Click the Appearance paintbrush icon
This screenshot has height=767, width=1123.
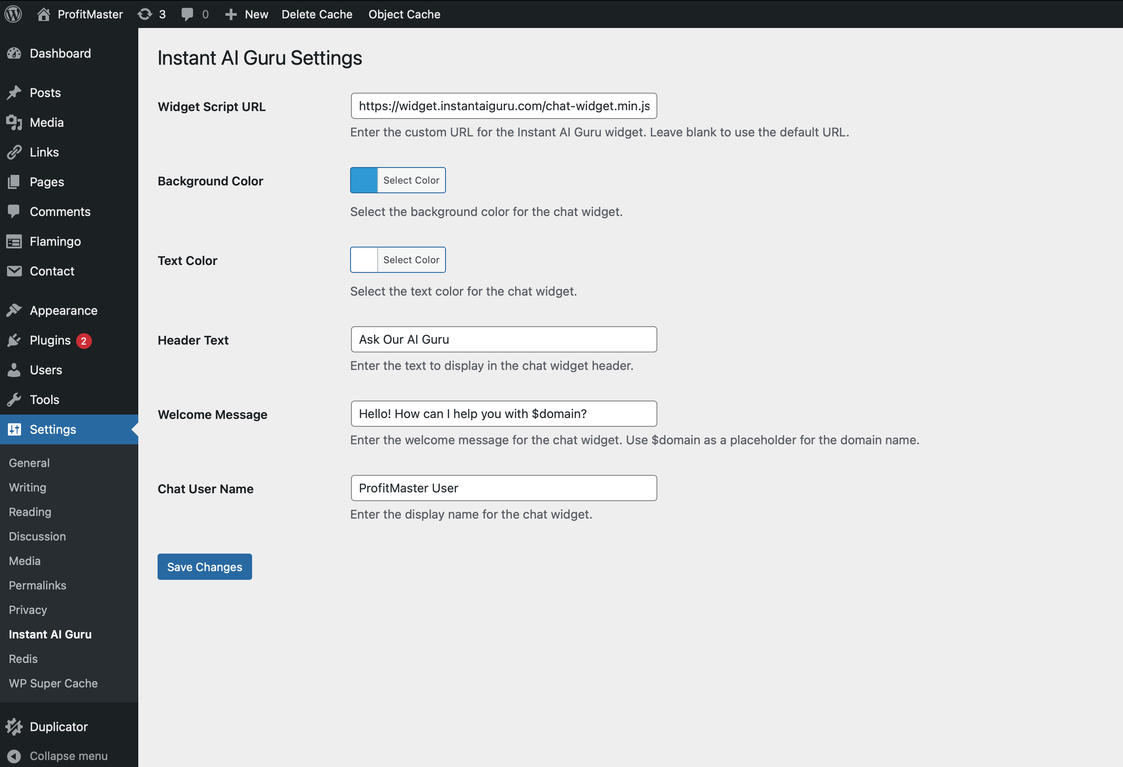(x=14, y=310)
